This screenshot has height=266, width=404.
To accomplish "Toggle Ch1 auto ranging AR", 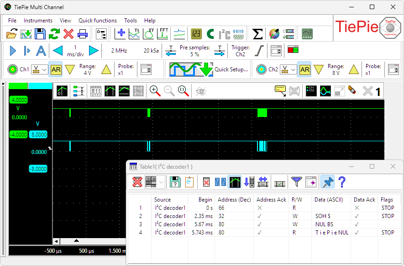I will (x=56, y=69).
